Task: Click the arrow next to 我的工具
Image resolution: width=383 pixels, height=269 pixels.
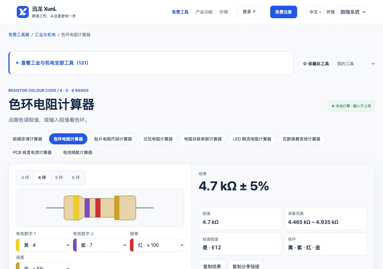Action: click(373, 64)
